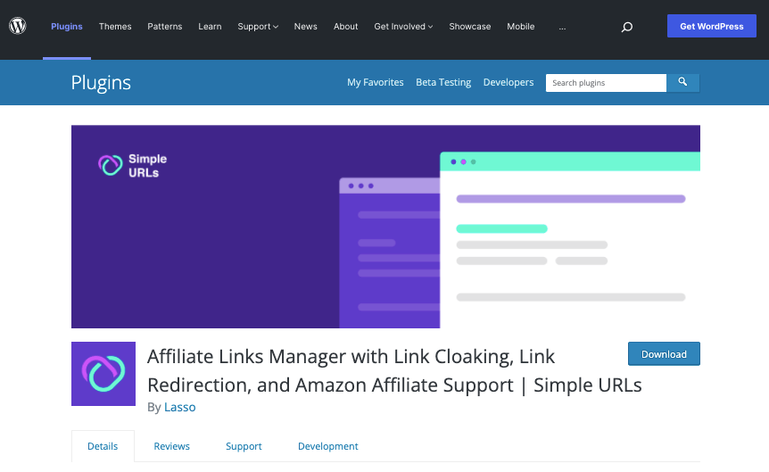This screenshot has height=472, width=769.
Task: Expand the Support dropdown menu
Action: tap(258, 27)
